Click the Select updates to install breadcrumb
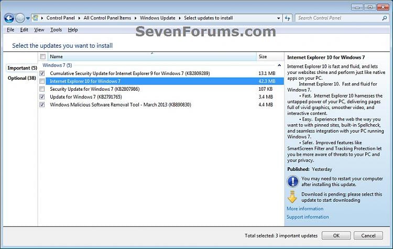Image resolution: width=393 pixels, height=249 pixels. (x=208, y=18)
